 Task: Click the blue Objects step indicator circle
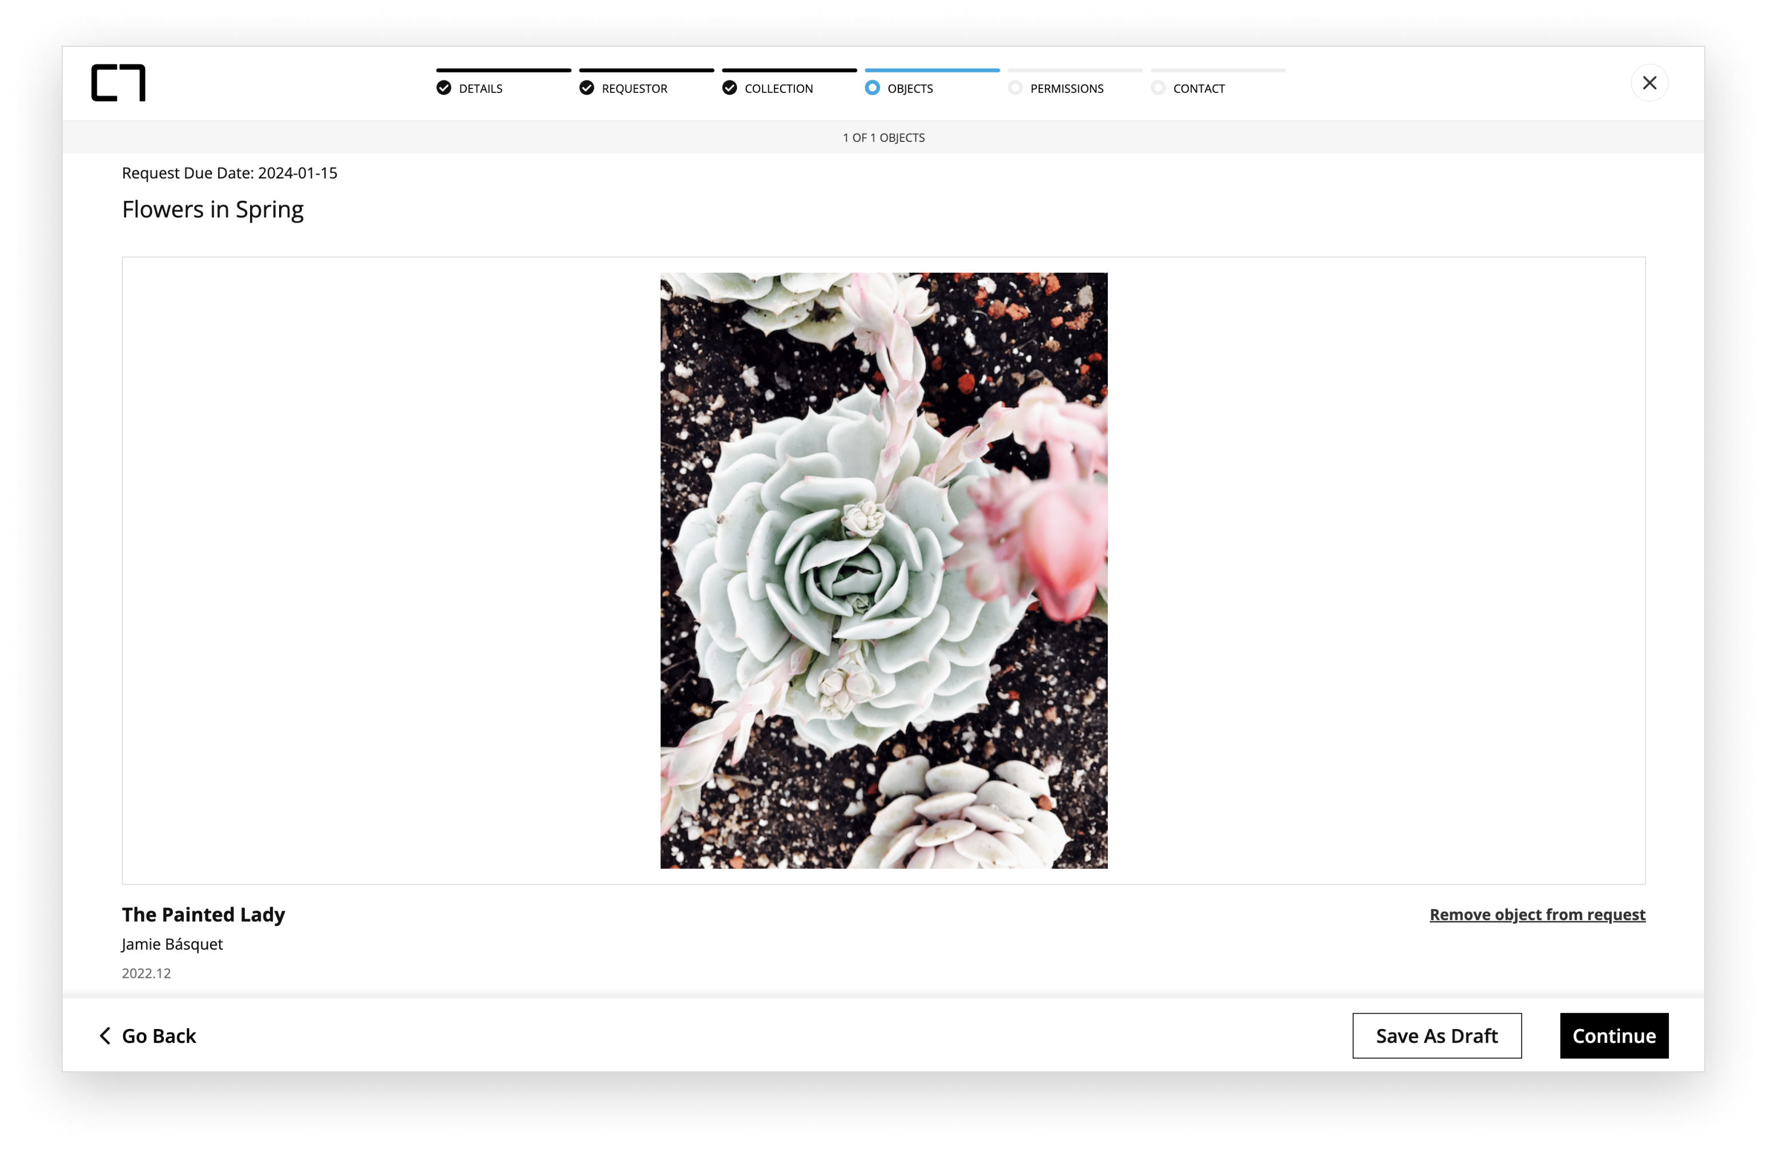point(872,88)
